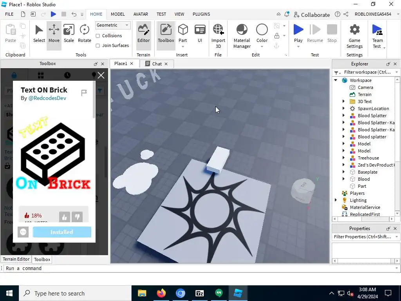Switch to the TEST ribbon tab
The height and width of the screenshot is (301, 401).
coord(161,14)
